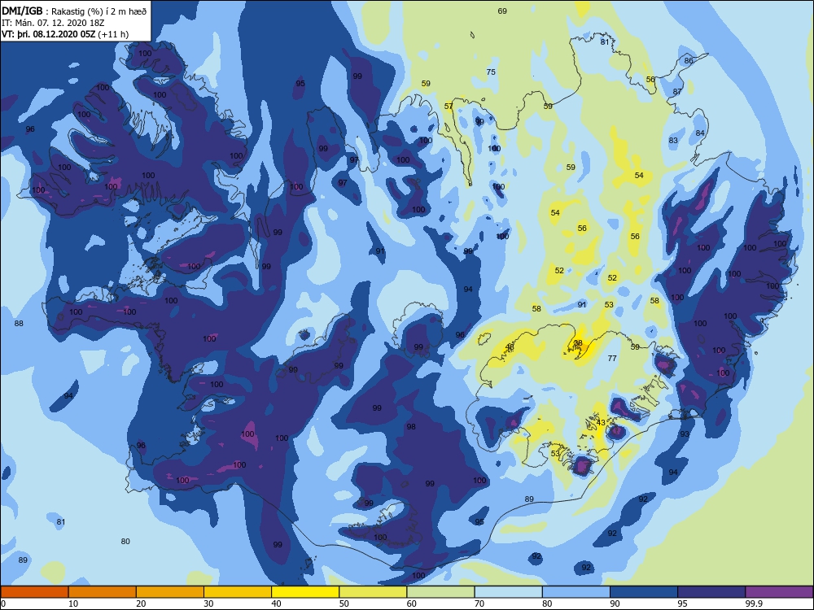Image resolution: width=814 pixels, height=610 pixels.
Task: Click the map value '75'
Action: (491, 72)
